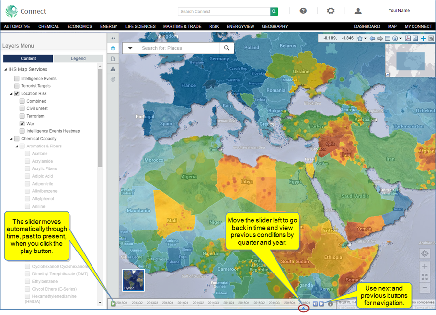Click the window panel icon on map toolbar
This screenshot has width=436, height=315.
coord(388,38)
